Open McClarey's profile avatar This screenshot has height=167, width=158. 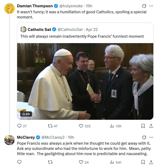point(9,140)
